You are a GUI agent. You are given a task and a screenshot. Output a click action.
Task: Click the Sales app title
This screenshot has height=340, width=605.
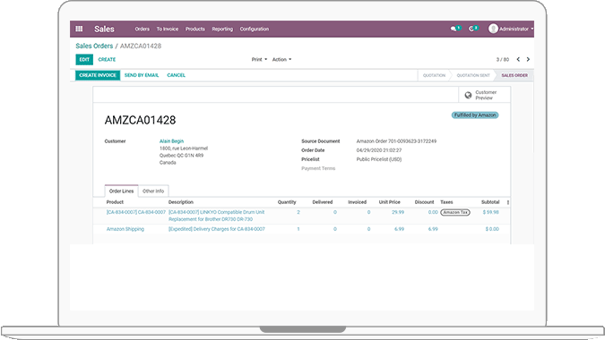104,29
